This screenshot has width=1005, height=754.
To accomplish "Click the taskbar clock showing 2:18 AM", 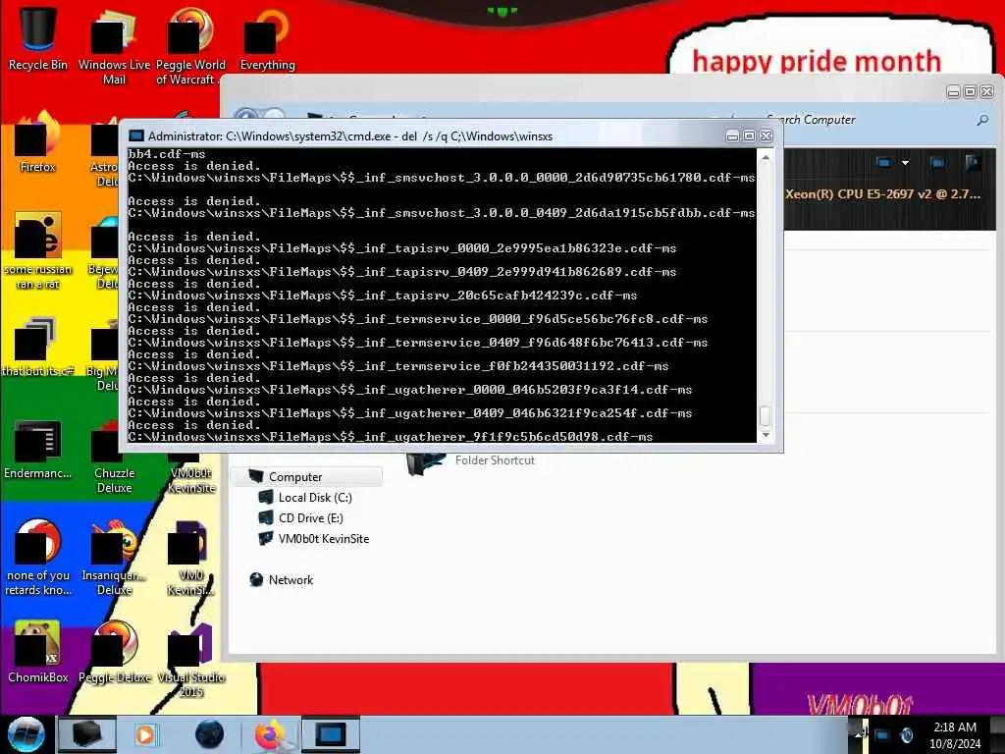I will [x=954, y=735].
